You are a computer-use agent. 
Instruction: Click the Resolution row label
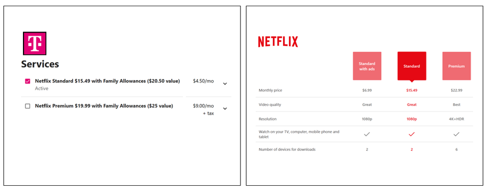pos(267,119)
